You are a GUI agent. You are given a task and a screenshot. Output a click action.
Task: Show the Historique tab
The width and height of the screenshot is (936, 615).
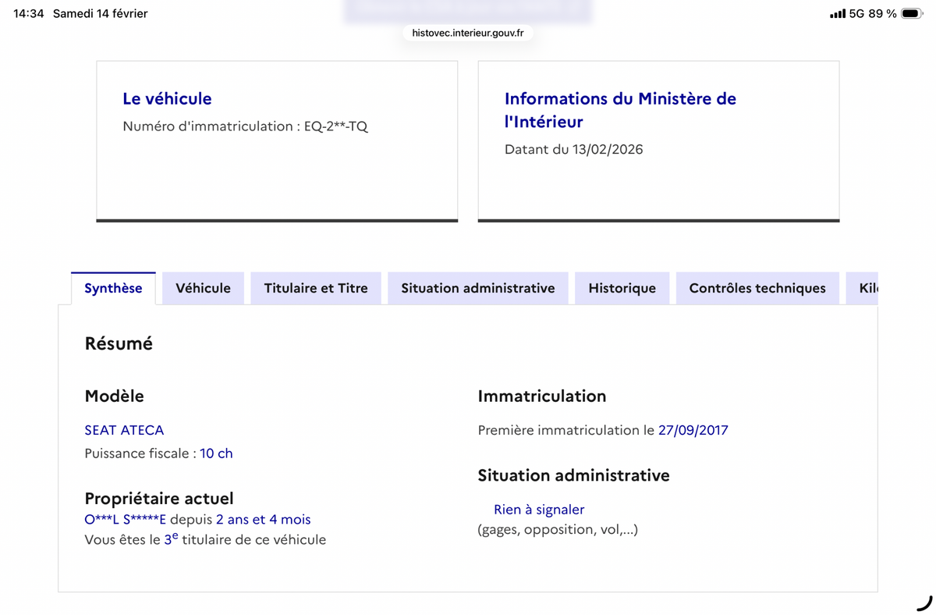pos(622,288)
